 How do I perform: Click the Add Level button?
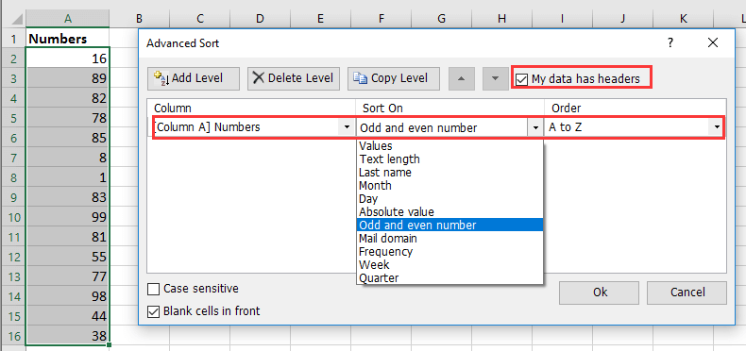tap(194, 78)
